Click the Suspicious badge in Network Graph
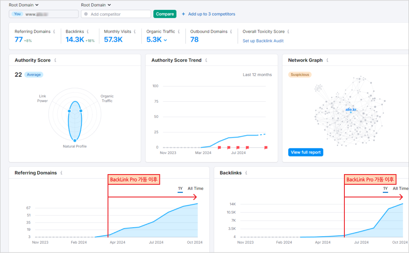This screenshot has height=253, width=409. 300,74
